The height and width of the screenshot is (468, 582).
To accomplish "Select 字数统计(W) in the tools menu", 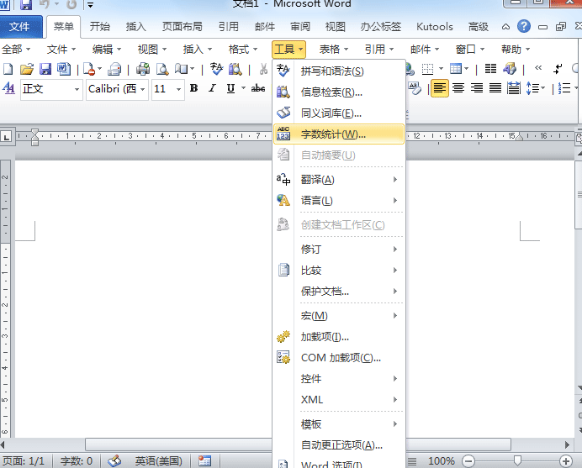I will [x=339, y=134].
